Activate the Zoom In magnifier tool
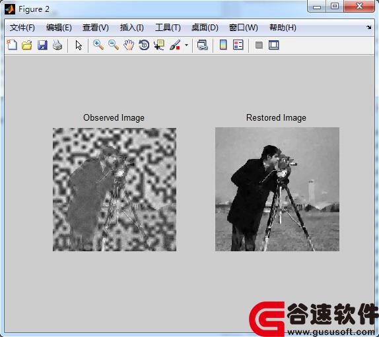The height and width of the screenshot is (337, 379). 98,45
